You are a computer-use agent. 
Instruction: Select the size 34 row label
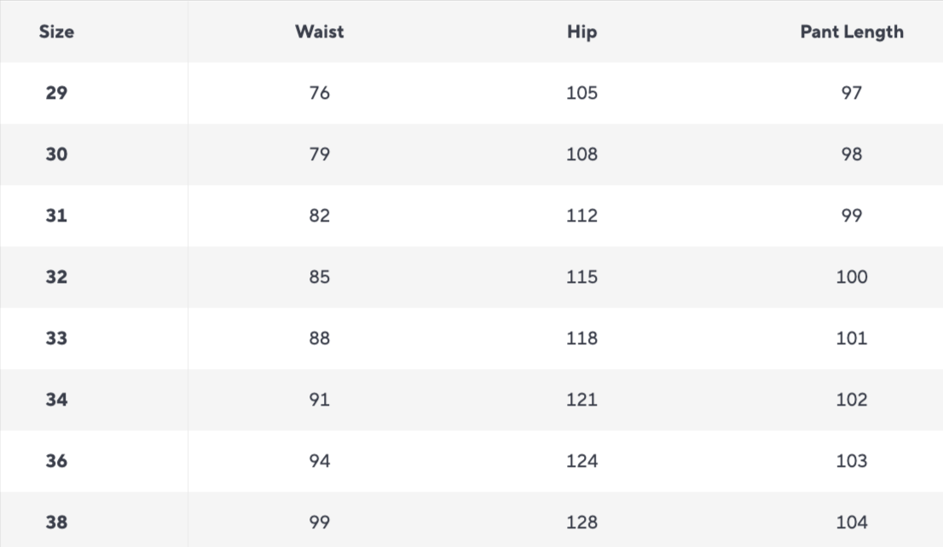(x=56, y=400)
